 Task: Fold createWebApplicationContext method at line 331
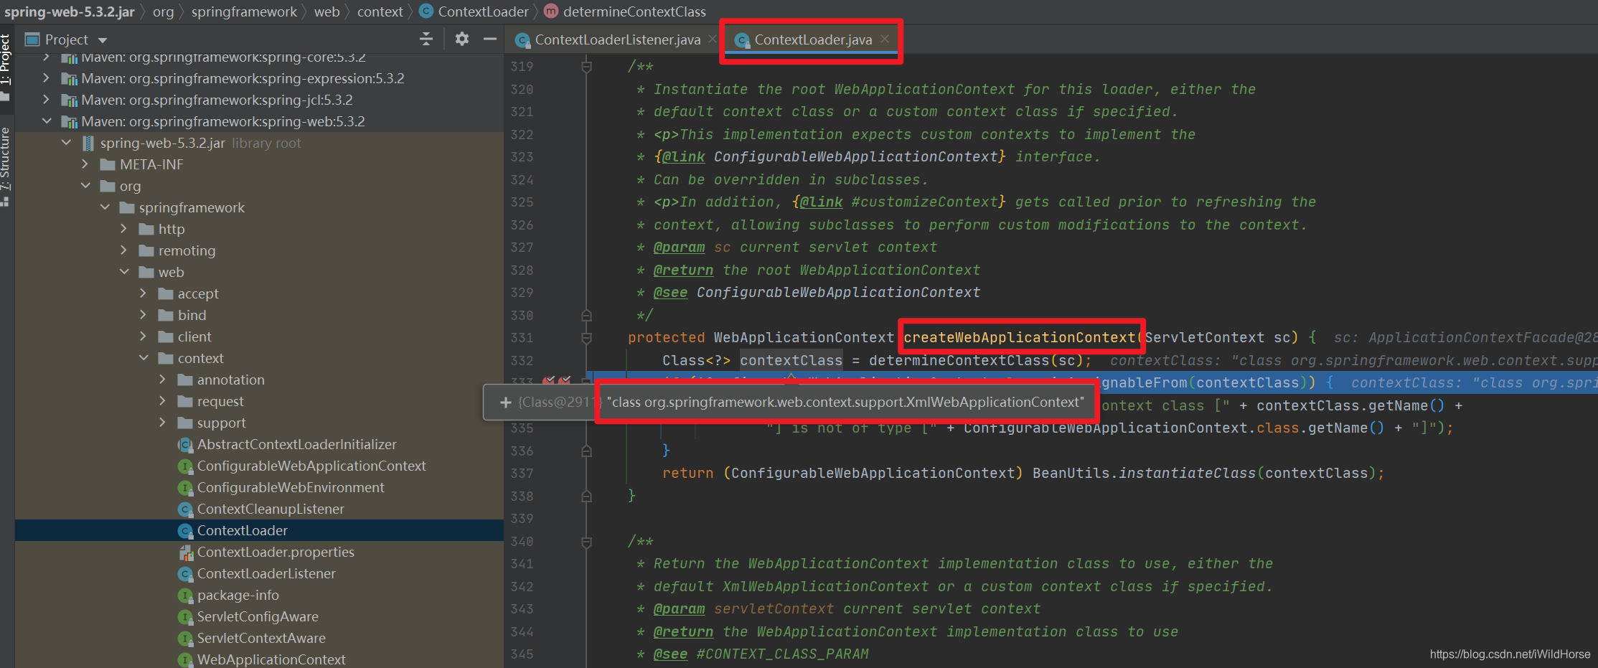tap(586, 338)
